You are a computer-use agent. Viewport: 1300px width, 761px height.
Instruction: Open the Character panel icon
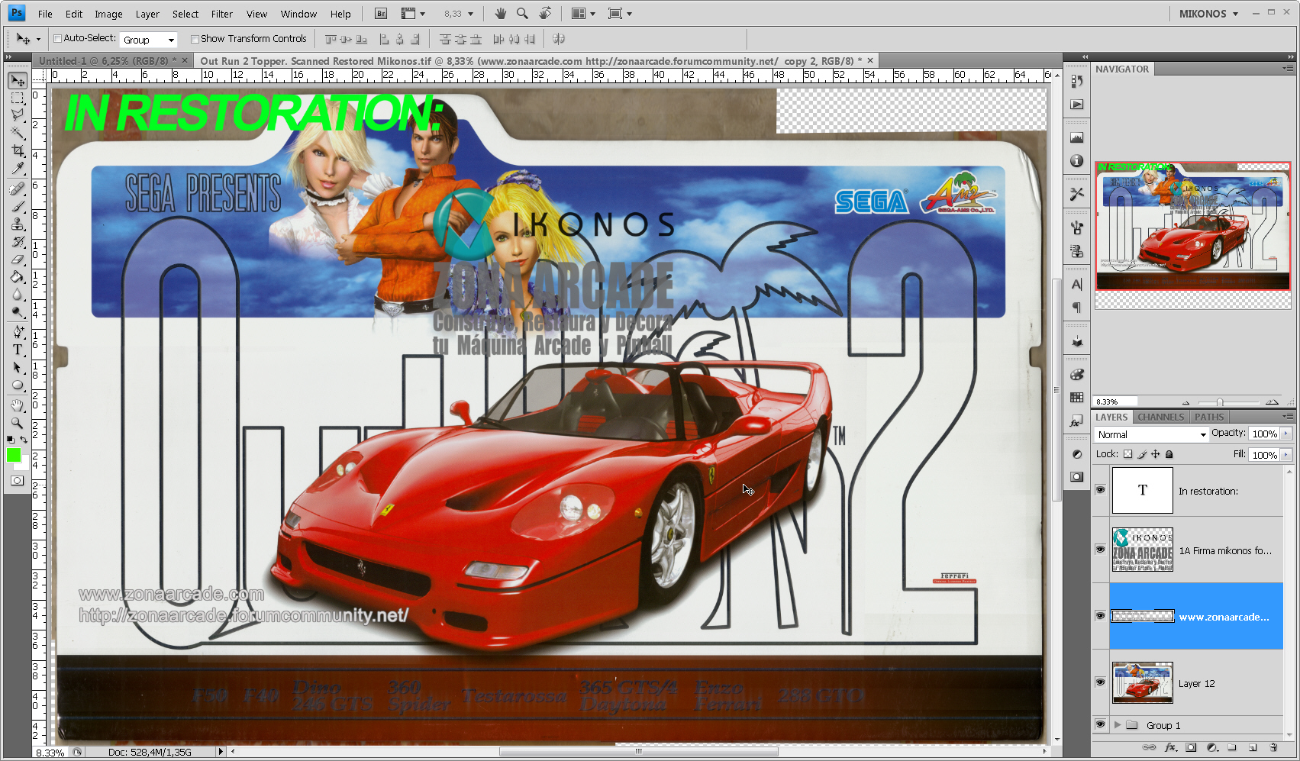click(1076, 284)
